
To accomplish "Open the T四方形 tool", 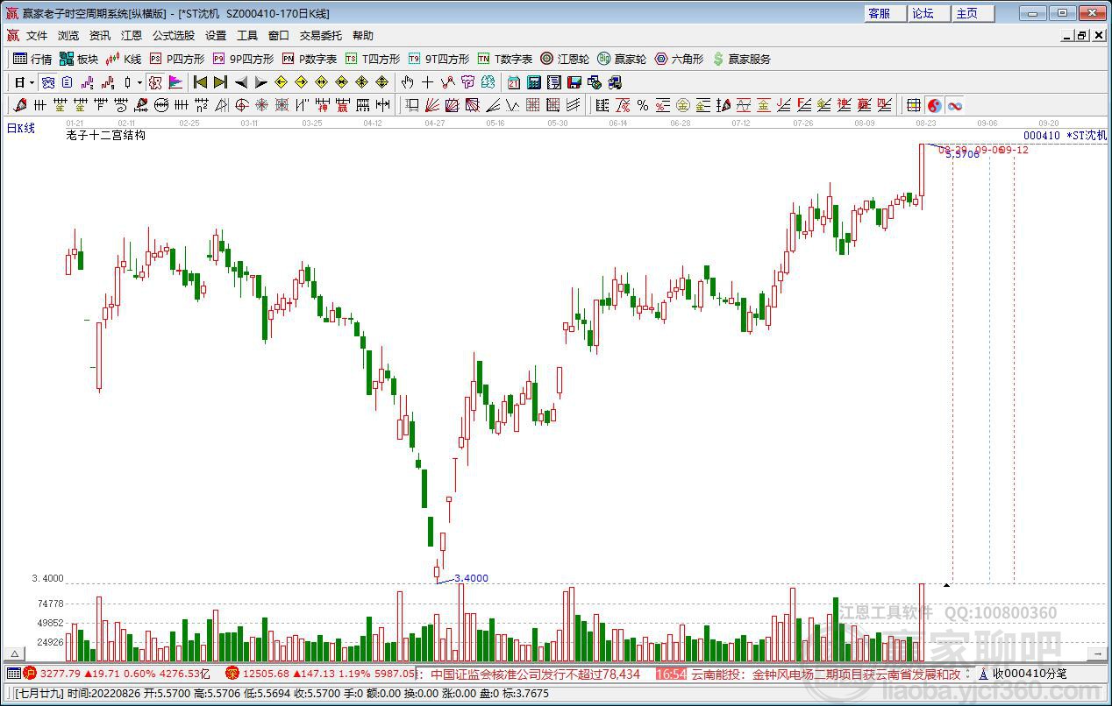I will [373, 59].
